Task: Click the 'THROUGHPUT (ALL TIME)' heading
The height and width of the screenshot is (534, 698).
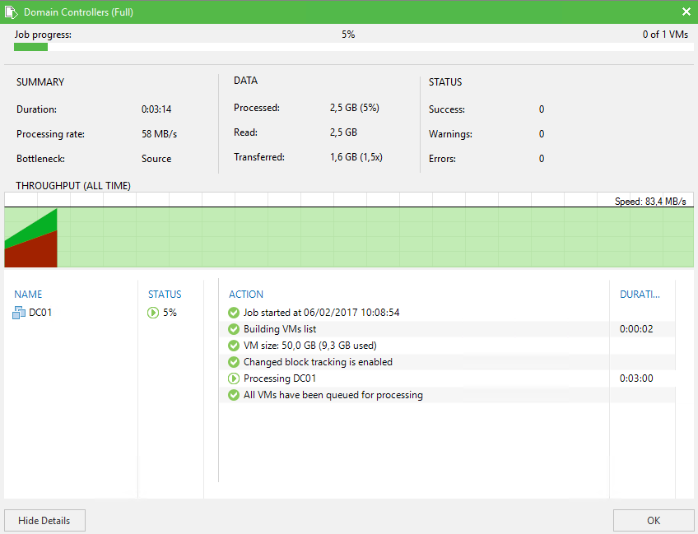Action: pos(73,186)
